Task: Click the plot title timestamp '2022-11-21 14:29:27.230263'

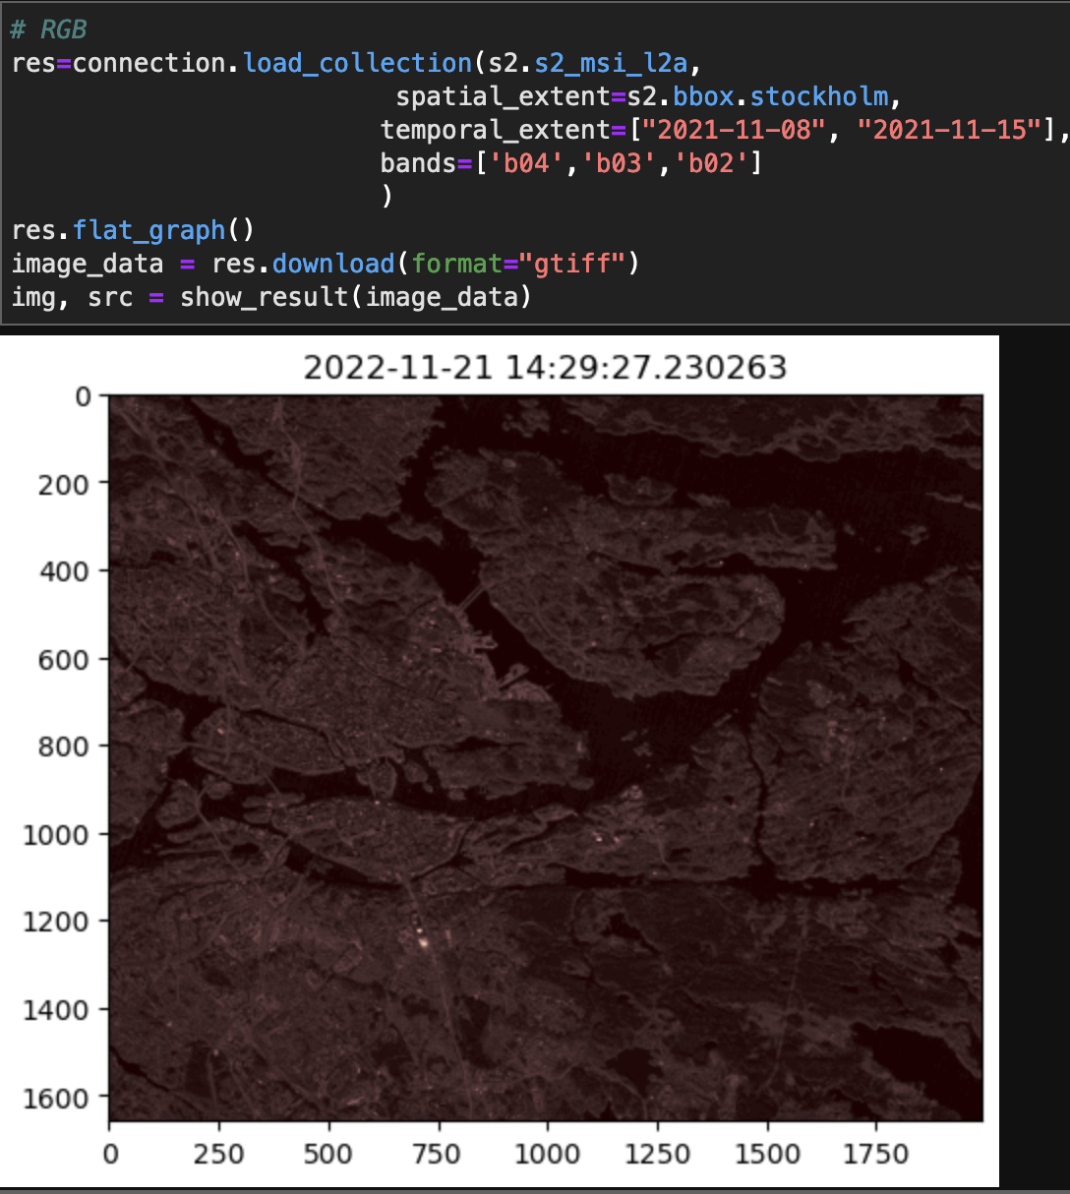Action: point(545,368)
